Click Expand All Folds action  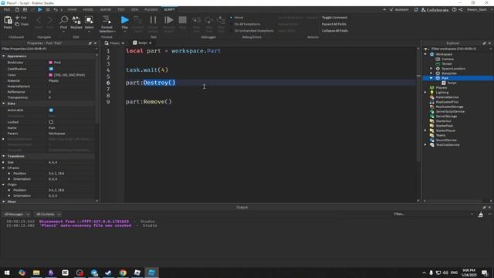point(334,24)
